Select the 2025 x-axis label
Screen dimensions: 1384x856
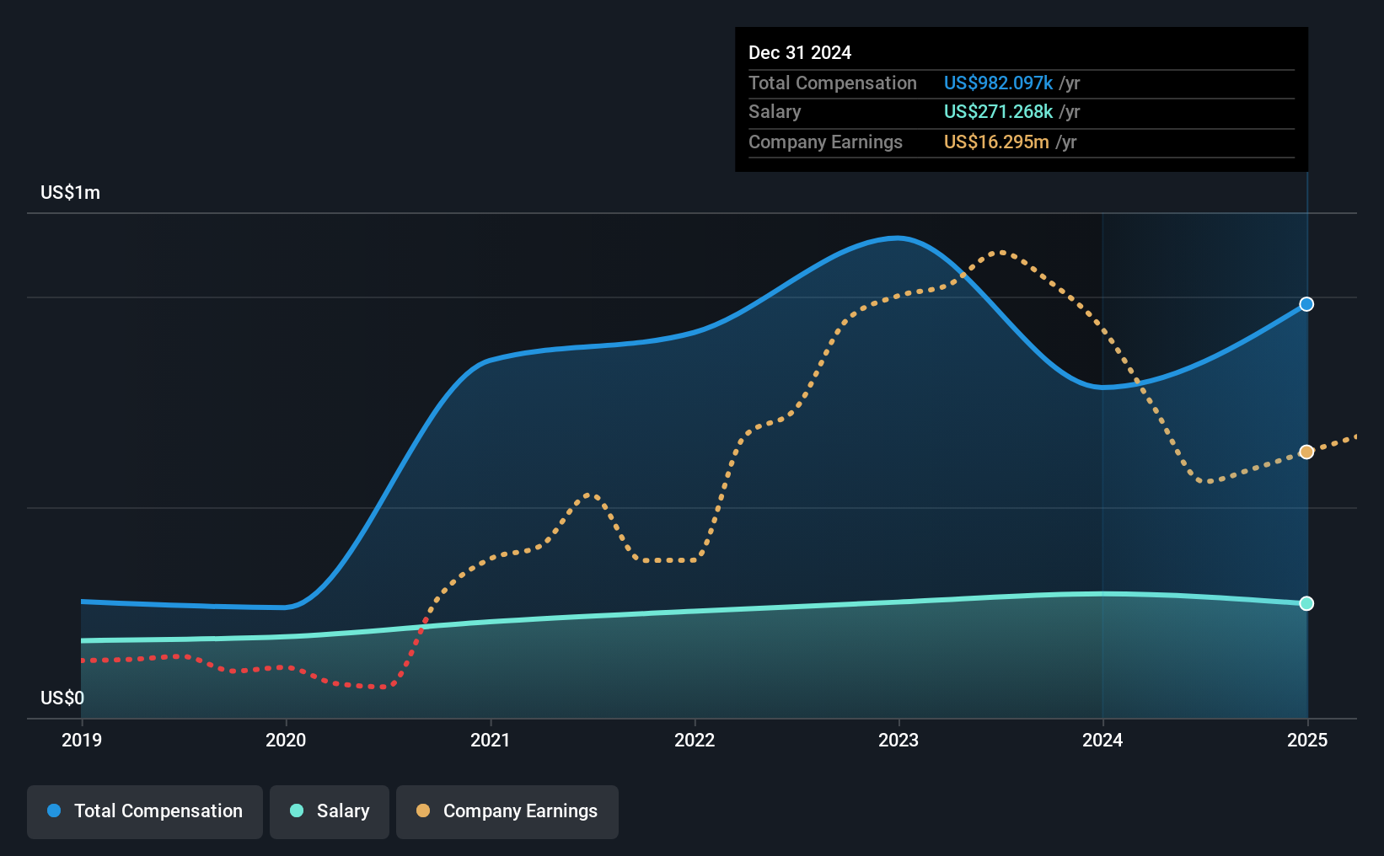[x=1307, y=740]
